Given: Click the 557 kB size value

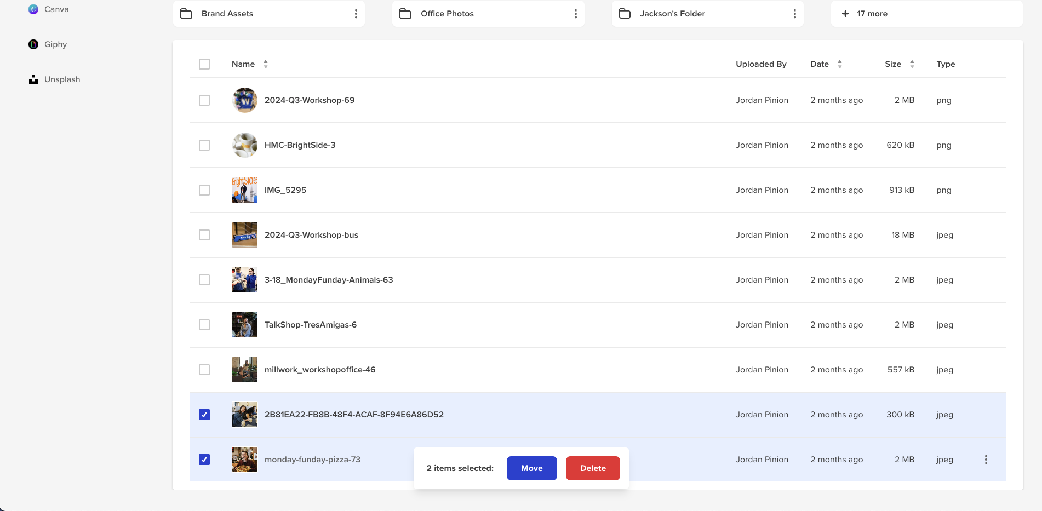Looking at the screenshot, I should click(x=901, y=370).
